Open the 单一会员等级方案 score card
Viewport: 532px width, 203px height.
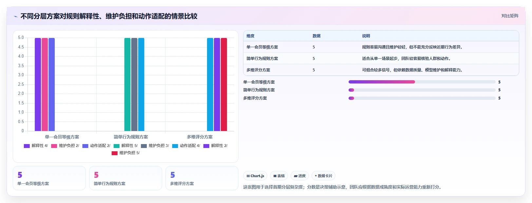(x=49, y=178)
